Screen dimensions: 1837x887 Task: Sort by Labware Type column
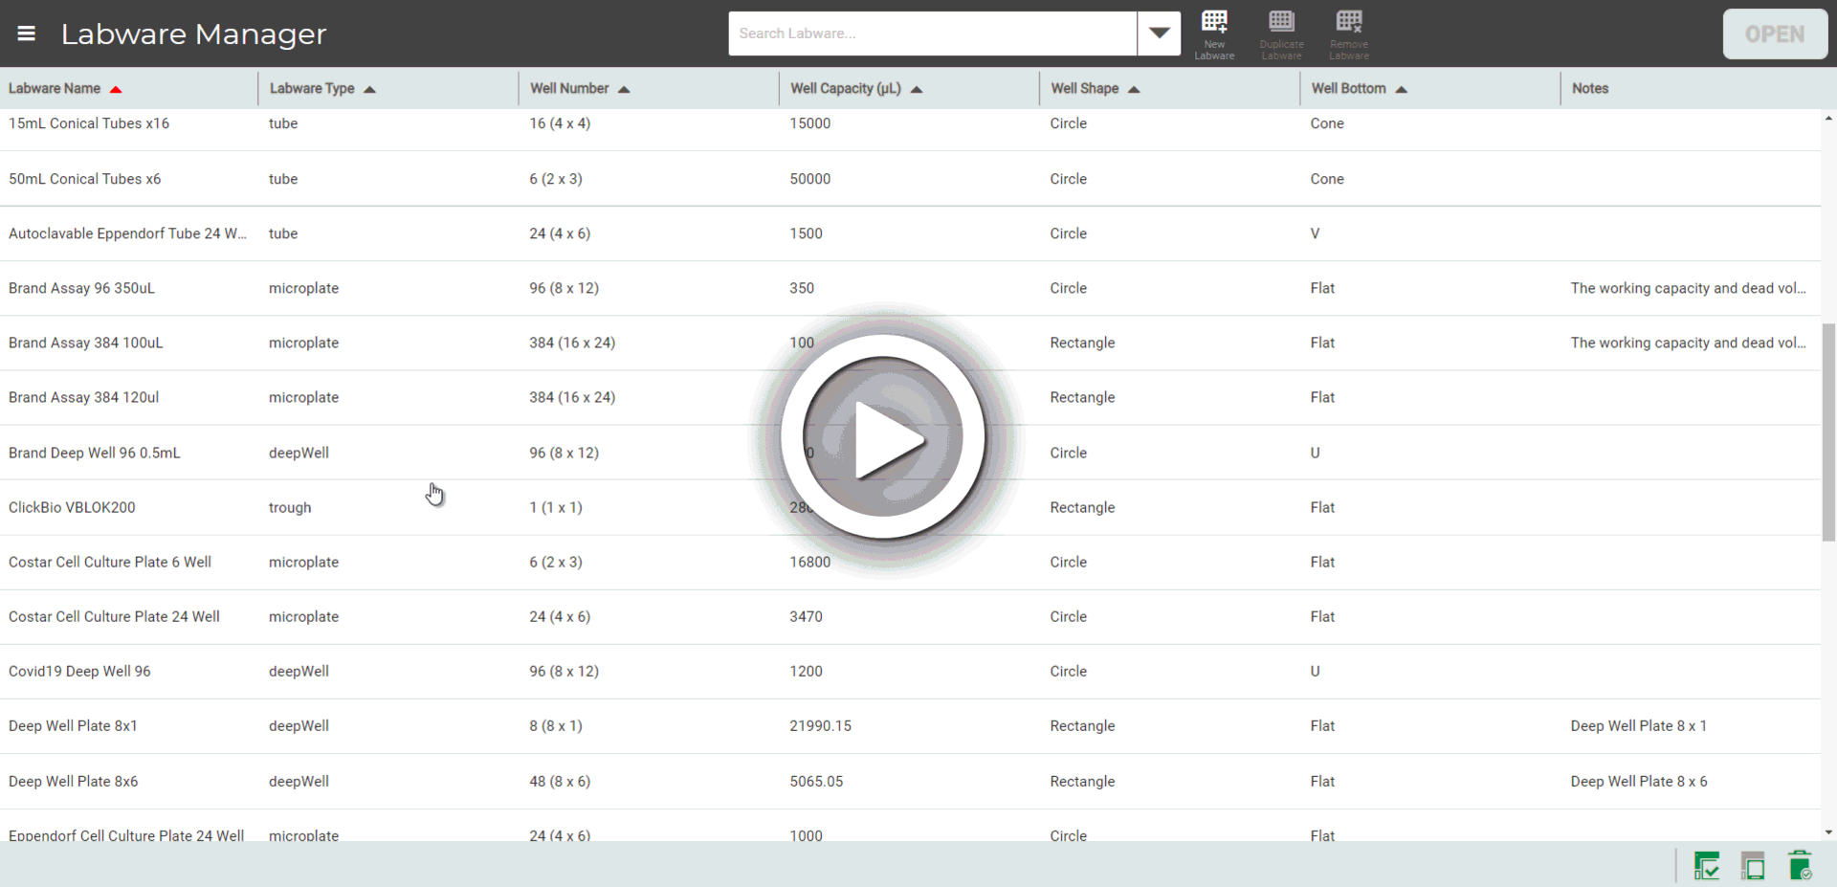[312, 88]
